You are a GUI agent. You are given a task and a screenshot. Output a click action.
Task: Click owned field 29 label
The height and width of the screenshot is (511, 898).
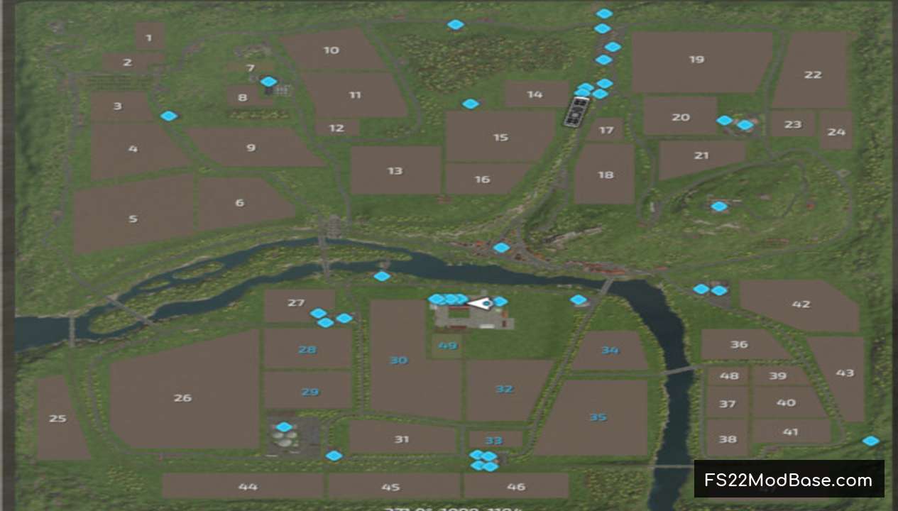click(310, 392)
